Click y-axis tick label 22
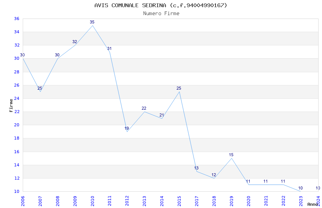Image resolution: width=322 pixels, height=208 pixels. click(17, 112)
